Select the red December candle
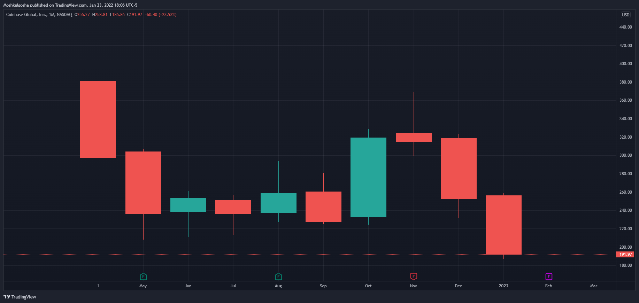The width and height of the screenshot is (639, 303). tap(459, 169)
